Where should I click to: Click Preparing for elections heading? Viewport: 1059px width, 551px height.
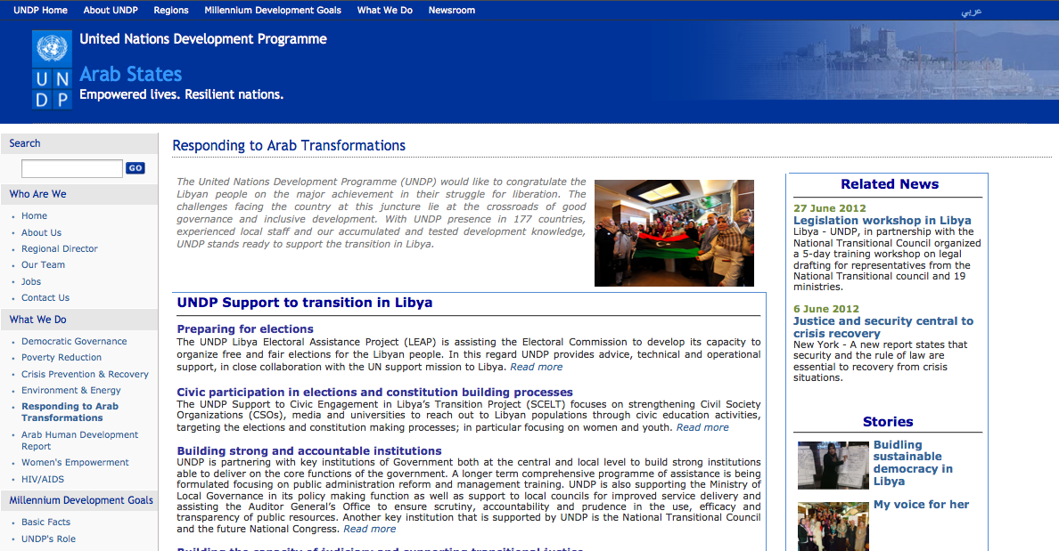pos(245,329)
